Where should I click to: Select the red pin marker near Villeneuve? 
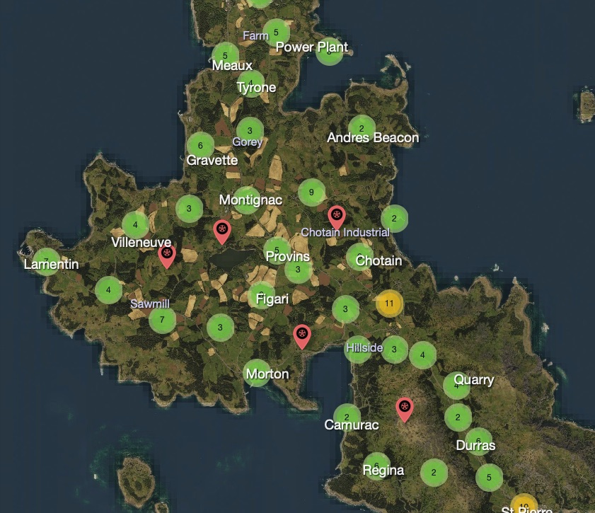[167, 253]
